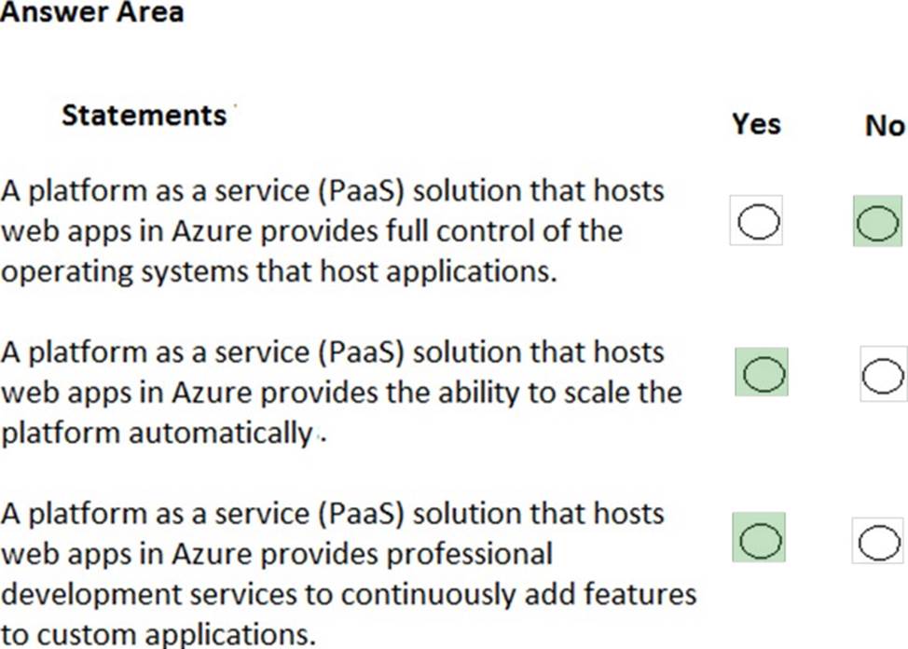Click the text 'to custom applications'
Screen dimensions: 908x649
pyautogui.click(x=158, y=635)
